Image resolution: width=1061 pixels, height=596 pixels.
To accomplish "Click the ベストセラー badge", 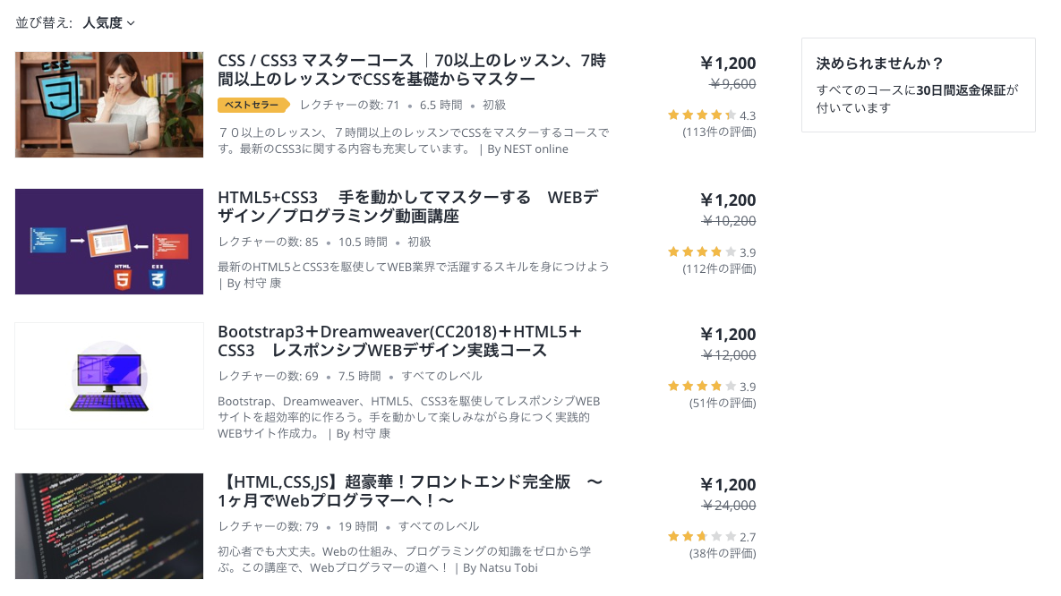I will 253,105.
